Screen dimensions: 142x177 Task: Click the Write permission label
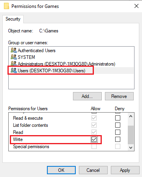[x=18, y=139]
